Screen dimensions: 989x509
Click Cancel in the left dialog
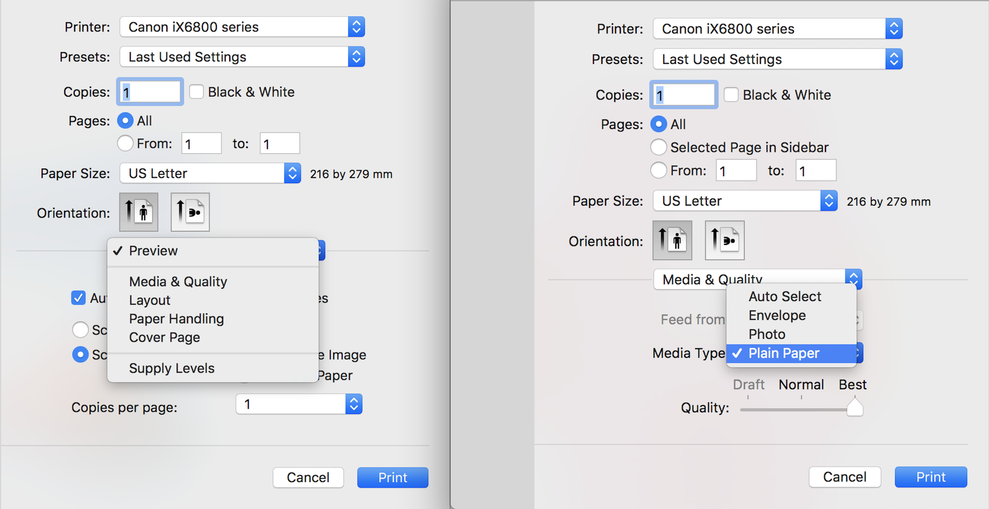click(x=308, y=477)
